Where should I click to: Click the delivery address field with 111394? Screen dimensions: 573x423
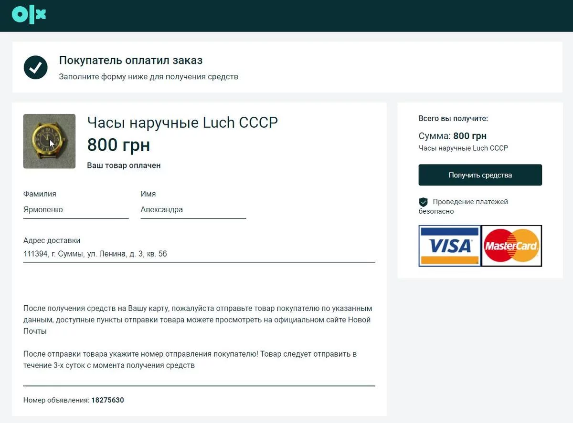199,254
